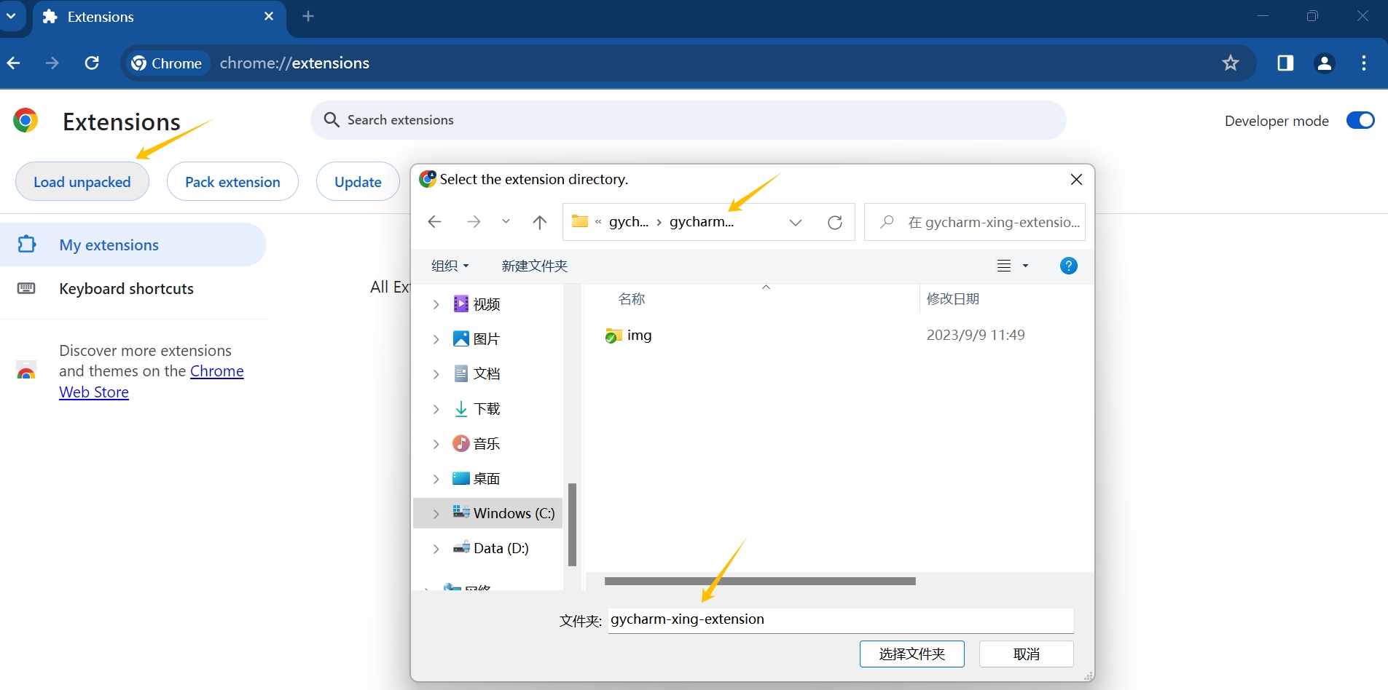Click the search magnifier icon
This screenshot has width=1388, height=690.
click(x=332, y=120)
